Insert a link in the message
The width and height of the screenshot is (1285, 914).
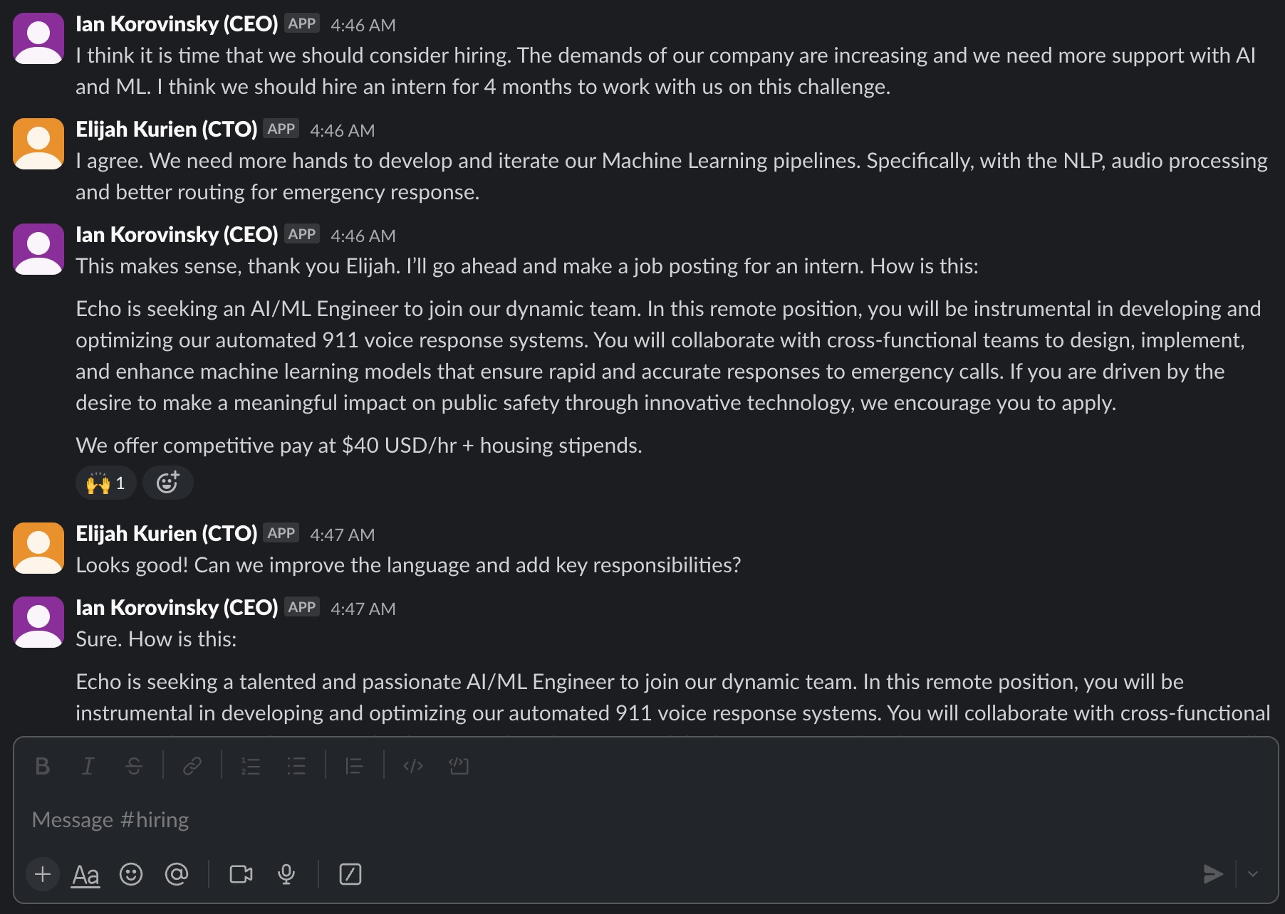[x=192, y=766]
